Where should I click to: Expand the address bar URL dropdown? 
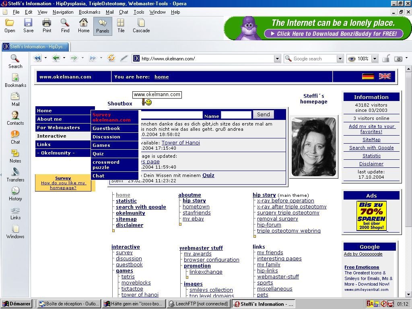(277, 59)
